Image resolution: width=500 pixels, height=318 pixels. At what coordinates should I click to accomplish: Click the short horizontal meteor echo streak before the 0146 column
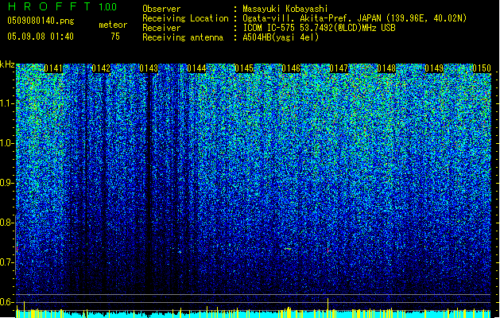288,248
